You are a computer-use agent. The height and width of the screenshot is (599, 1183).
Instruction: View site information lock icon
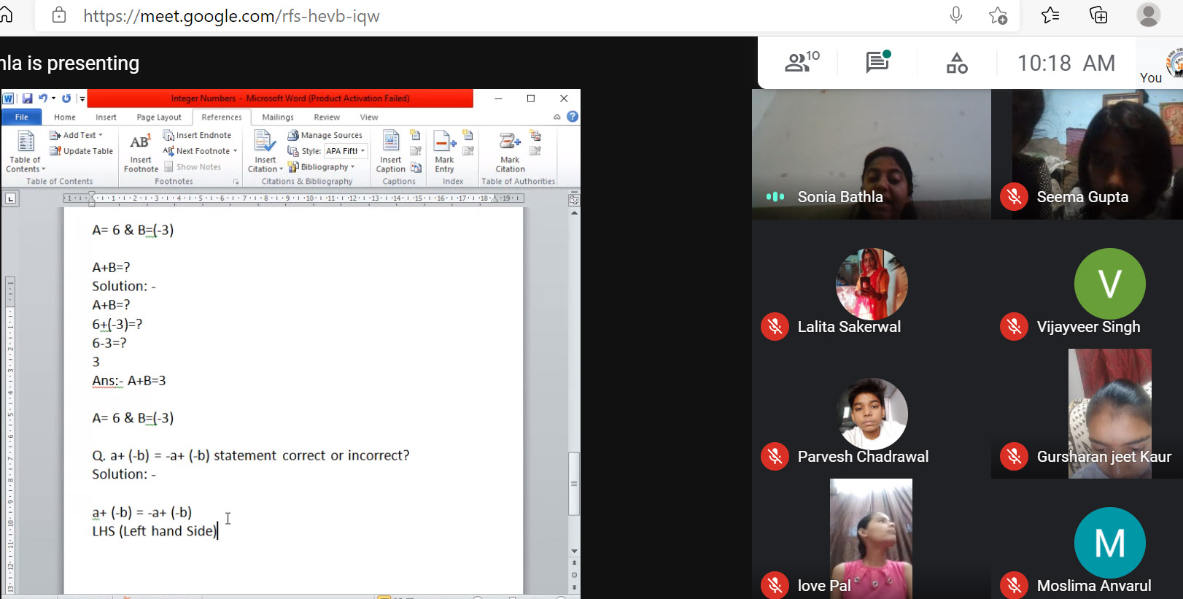pos(59,15)
